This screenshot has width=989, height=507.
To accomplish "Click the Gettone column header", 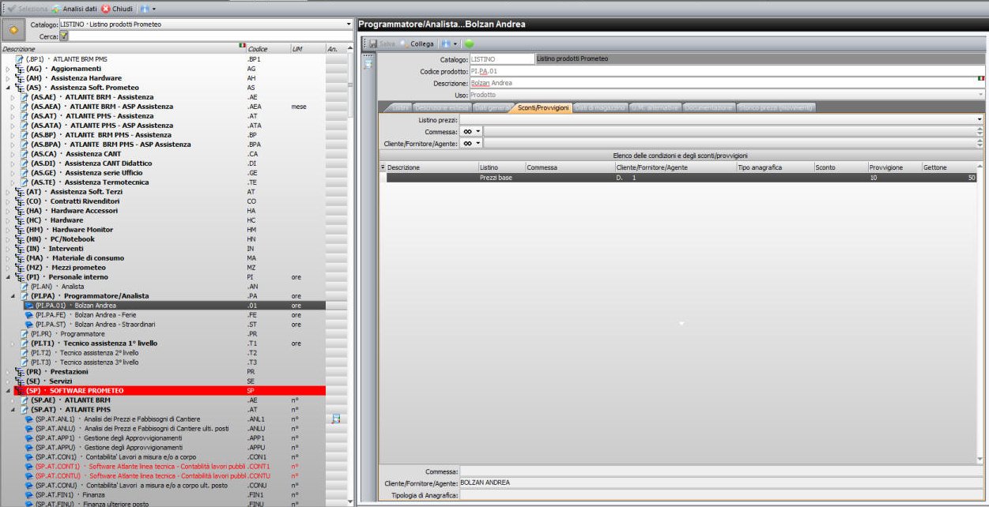I will point(951,167).
